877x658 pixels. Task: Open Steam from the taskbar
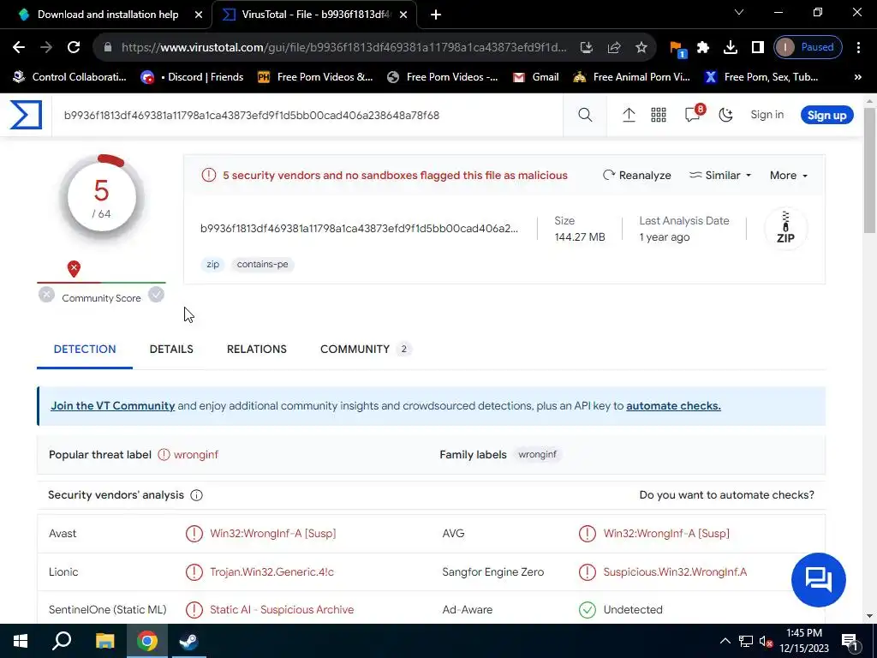188,641
